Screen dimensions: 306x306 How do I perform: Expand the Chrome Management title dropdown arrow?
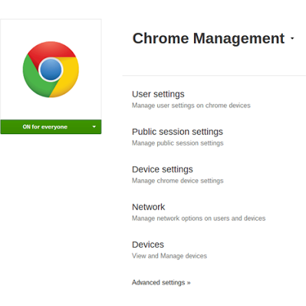292,38
